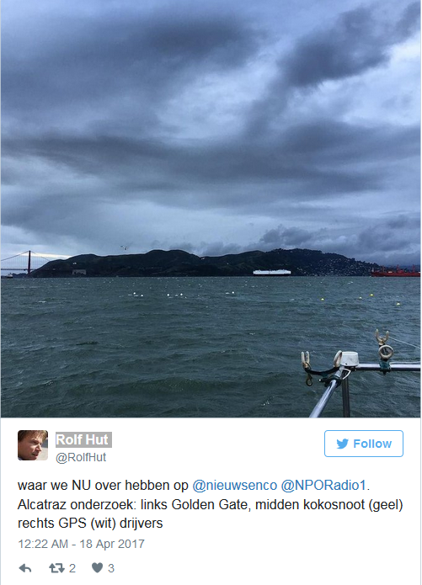
Task: Click the Follow button
Action: (363, 444)
